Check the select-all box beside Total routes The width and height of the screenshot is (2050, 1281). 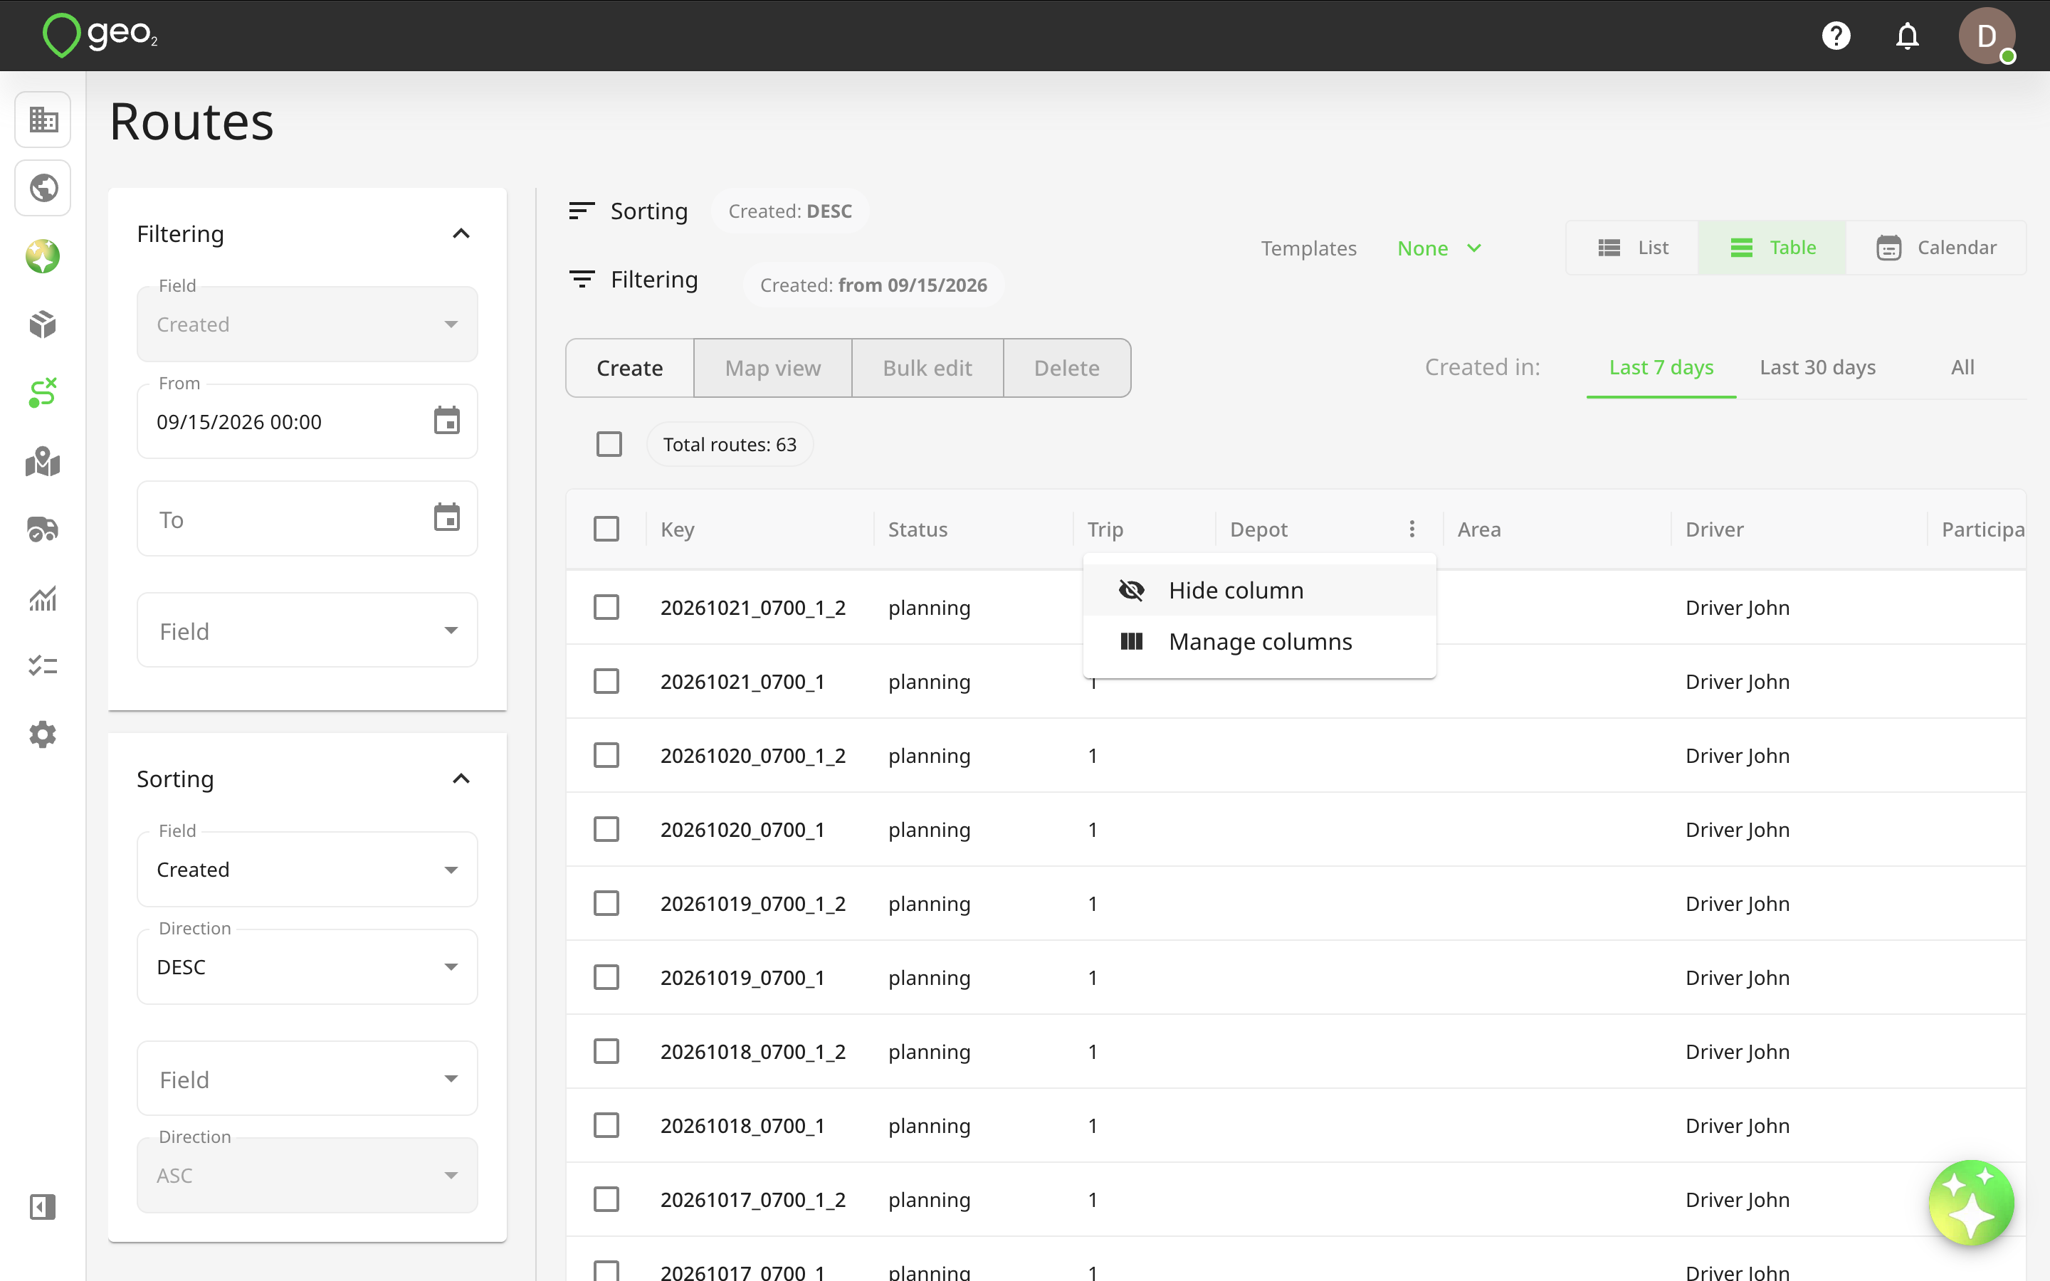pyautogui.click(x=609, y=444)
